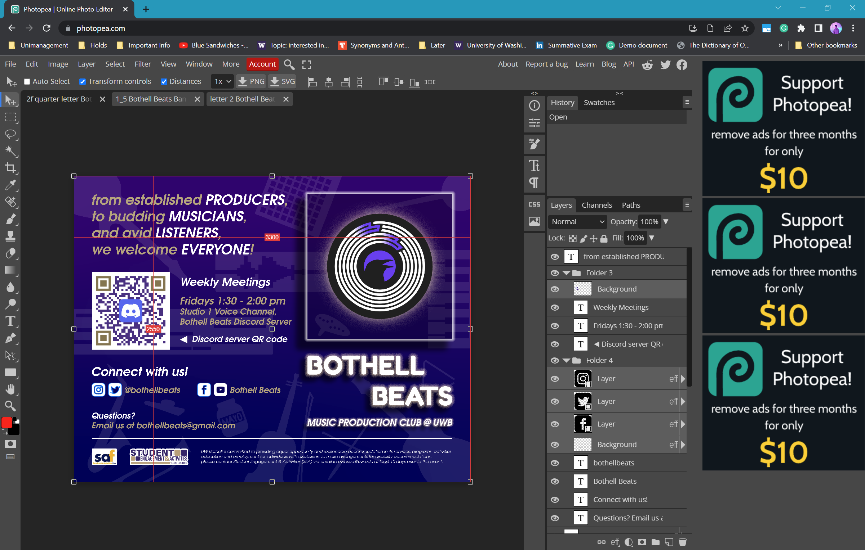Switch to the Channels tab
The image size is (865, 550).
click(x=597, y=205)
